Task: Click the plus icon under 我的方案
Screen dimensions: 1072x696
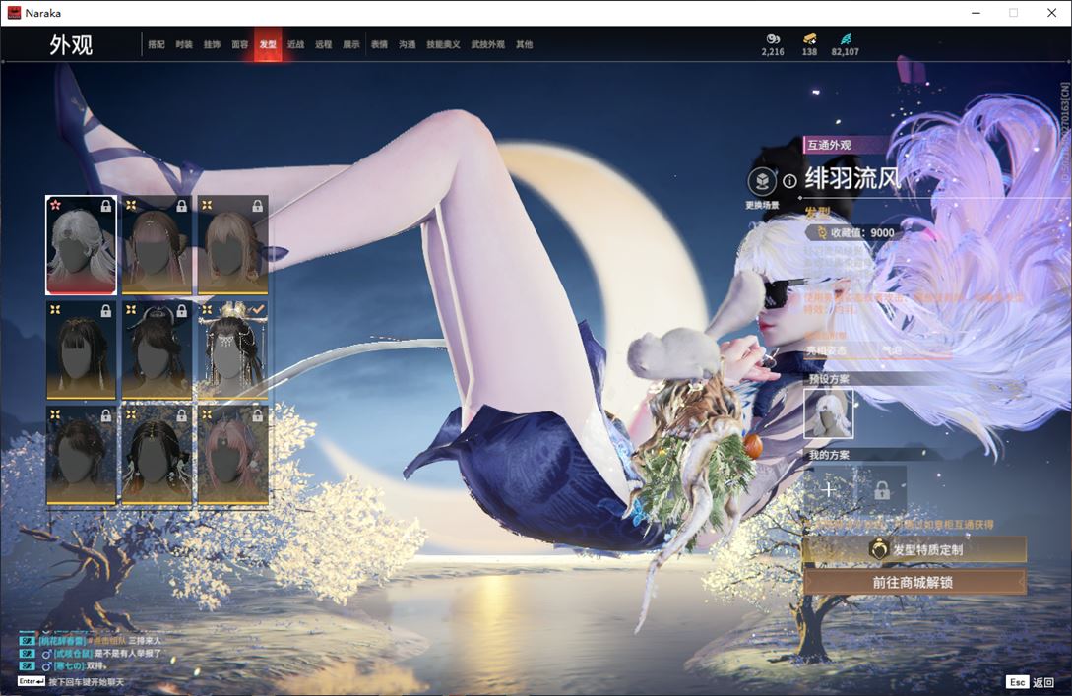Action: pos(828,489)
